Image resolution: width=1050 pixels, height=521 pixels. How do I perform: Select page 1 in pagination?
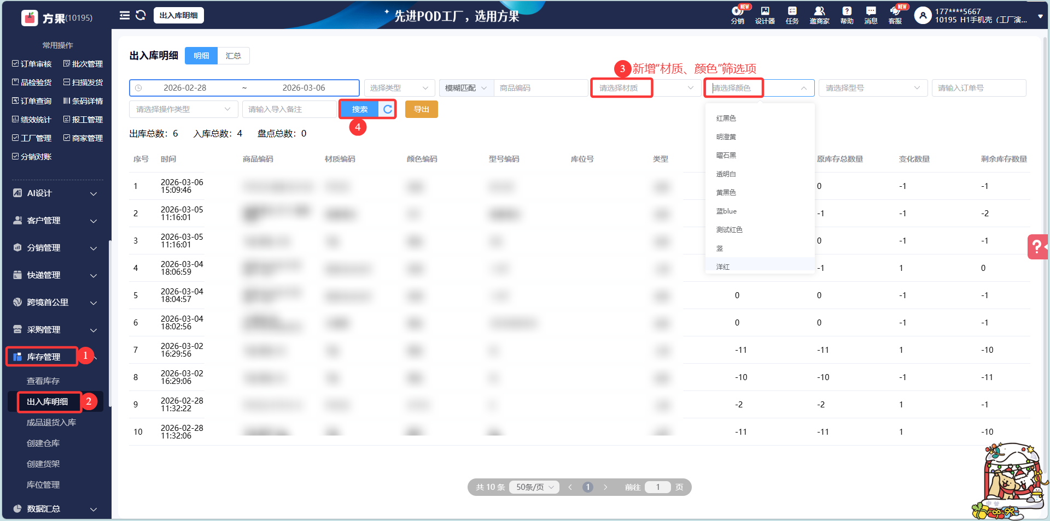tap(588, 487)
